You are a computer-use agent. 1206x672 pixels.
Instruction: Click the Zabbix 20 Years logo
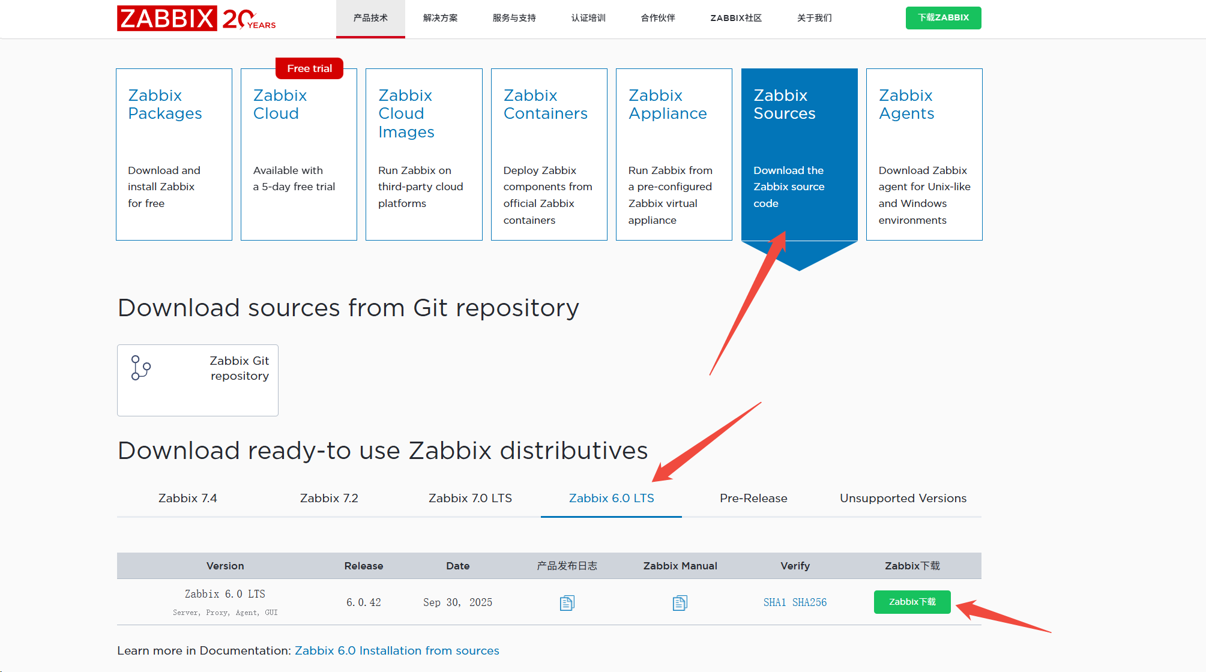click(196, 18)
